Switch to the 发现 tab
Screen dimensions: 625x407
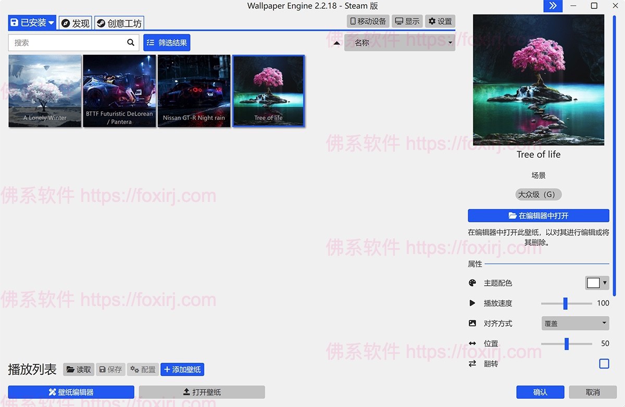(x=74, y=22)
